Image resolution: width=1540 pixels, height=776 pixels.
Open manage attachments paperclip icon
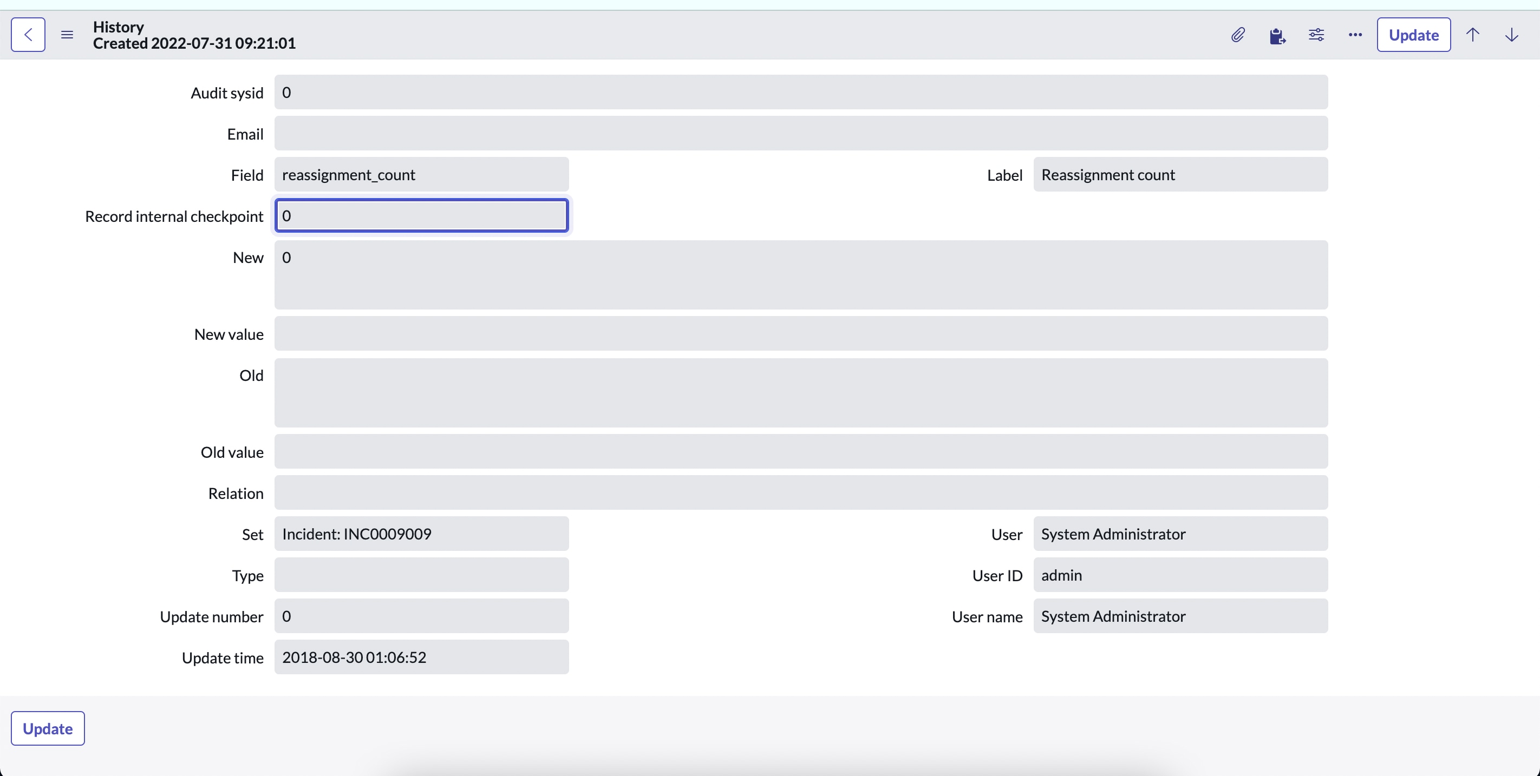coord(1238,35)
